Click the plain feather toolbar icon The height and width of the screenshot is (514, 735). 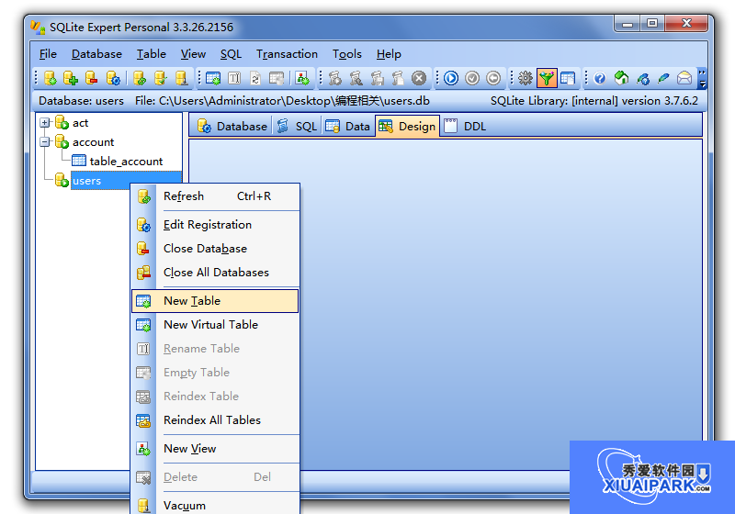[x=663, y=78]
